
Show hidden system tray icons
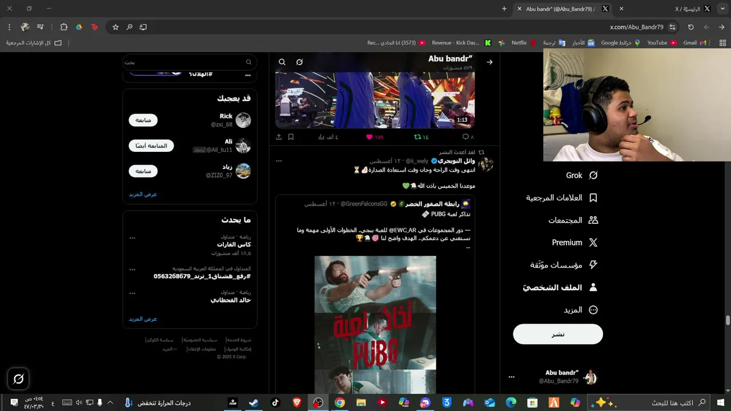(110, 403)
